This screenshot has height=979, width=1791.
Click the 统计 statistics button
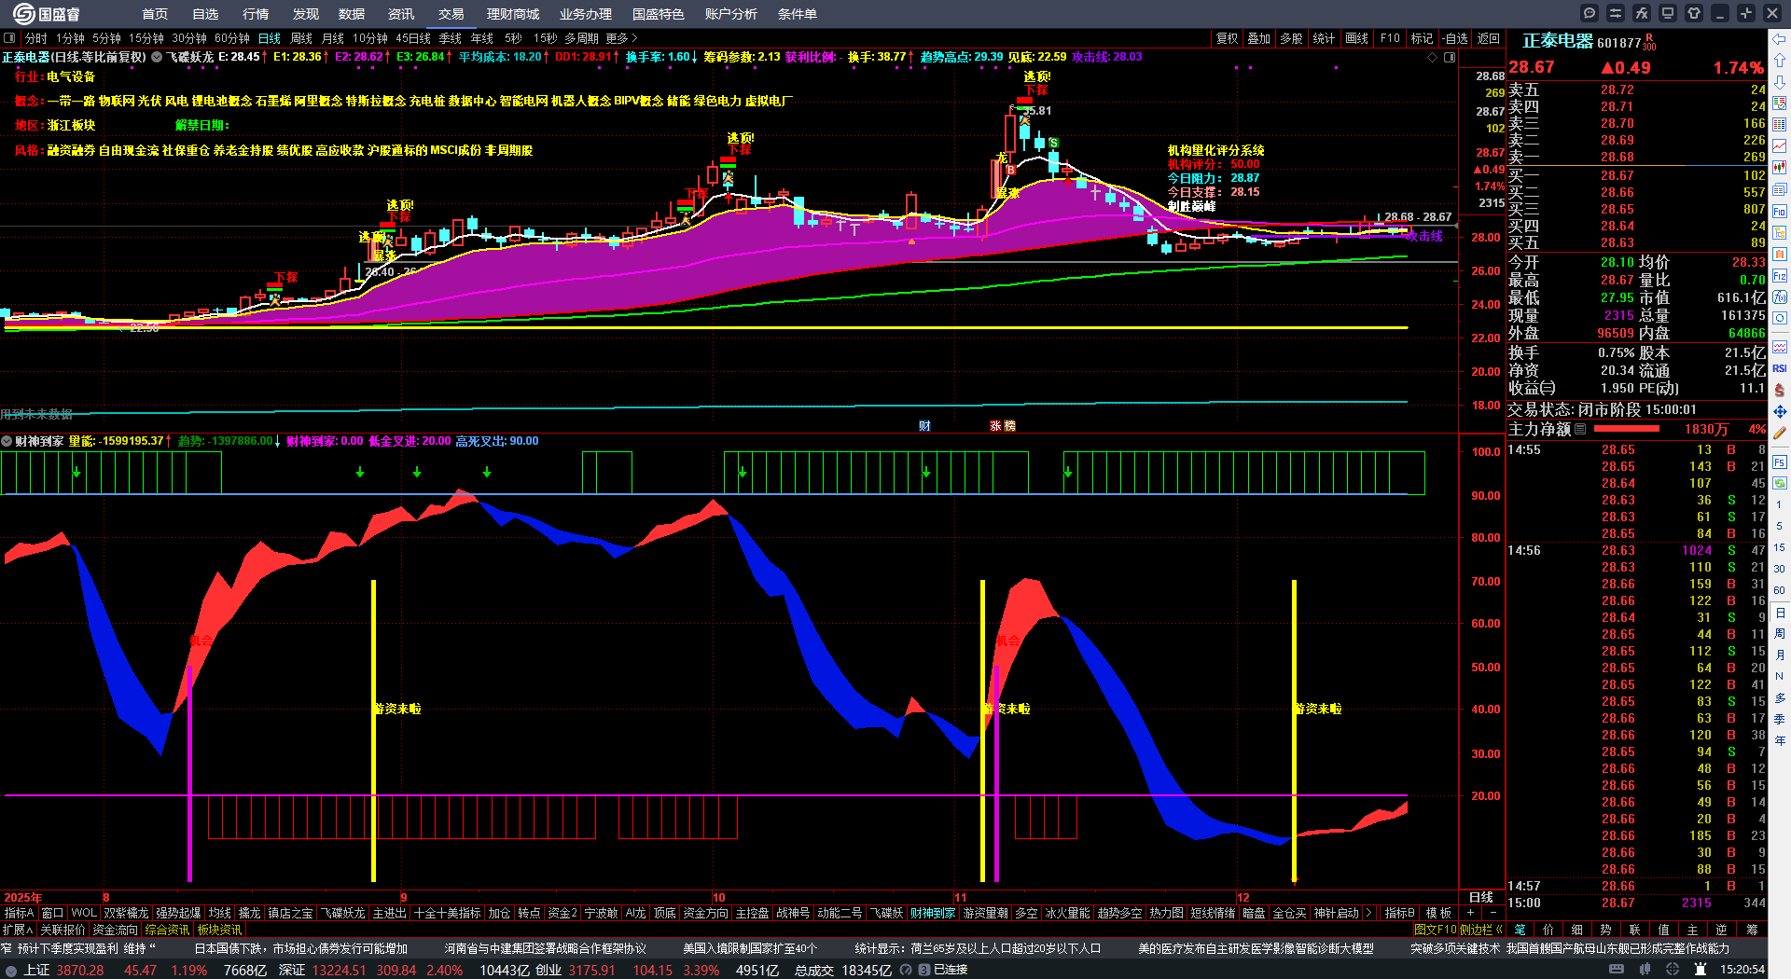click(x=1324, y=38)
